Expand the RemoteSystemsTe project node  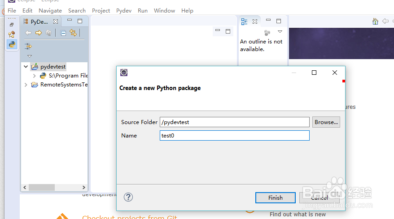pyautogui.click(x=26, y=85)
